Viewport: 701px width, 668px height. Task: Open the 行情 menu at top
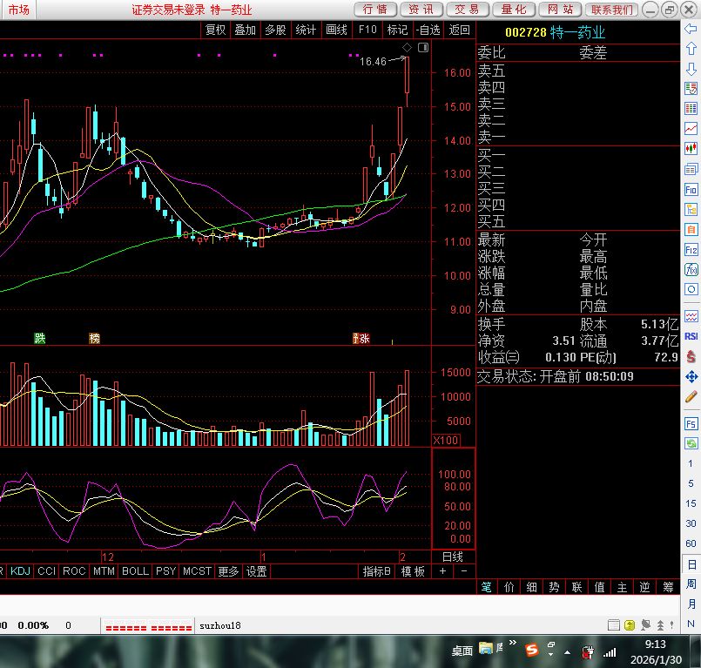point(374,10)
